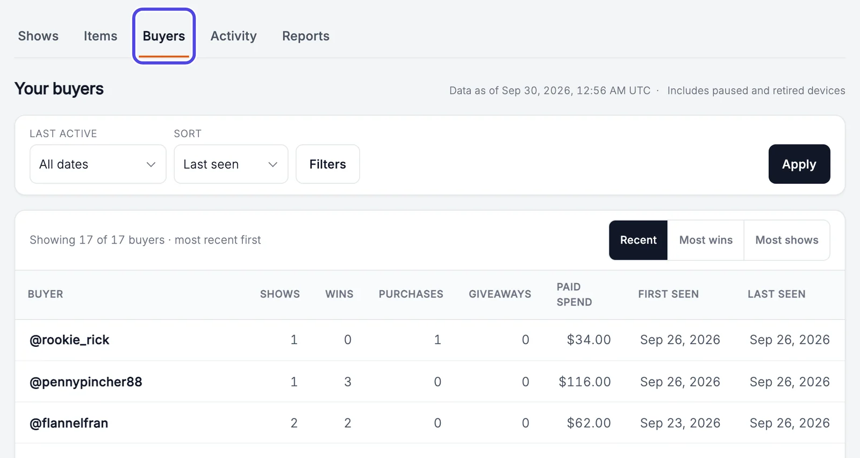Go to the Activity tab
Image resolution: width=860 pixels, height=458 pixels.
pyautogui.click(x=233, y=36)
